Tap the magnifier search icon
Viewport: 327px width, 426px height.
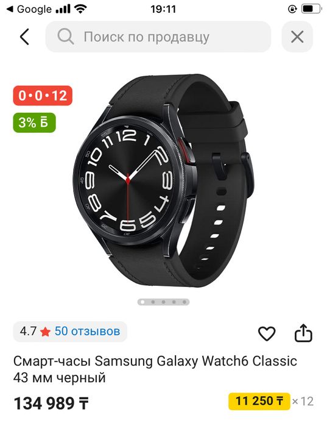pyautogui.click(x=65, y=37)
